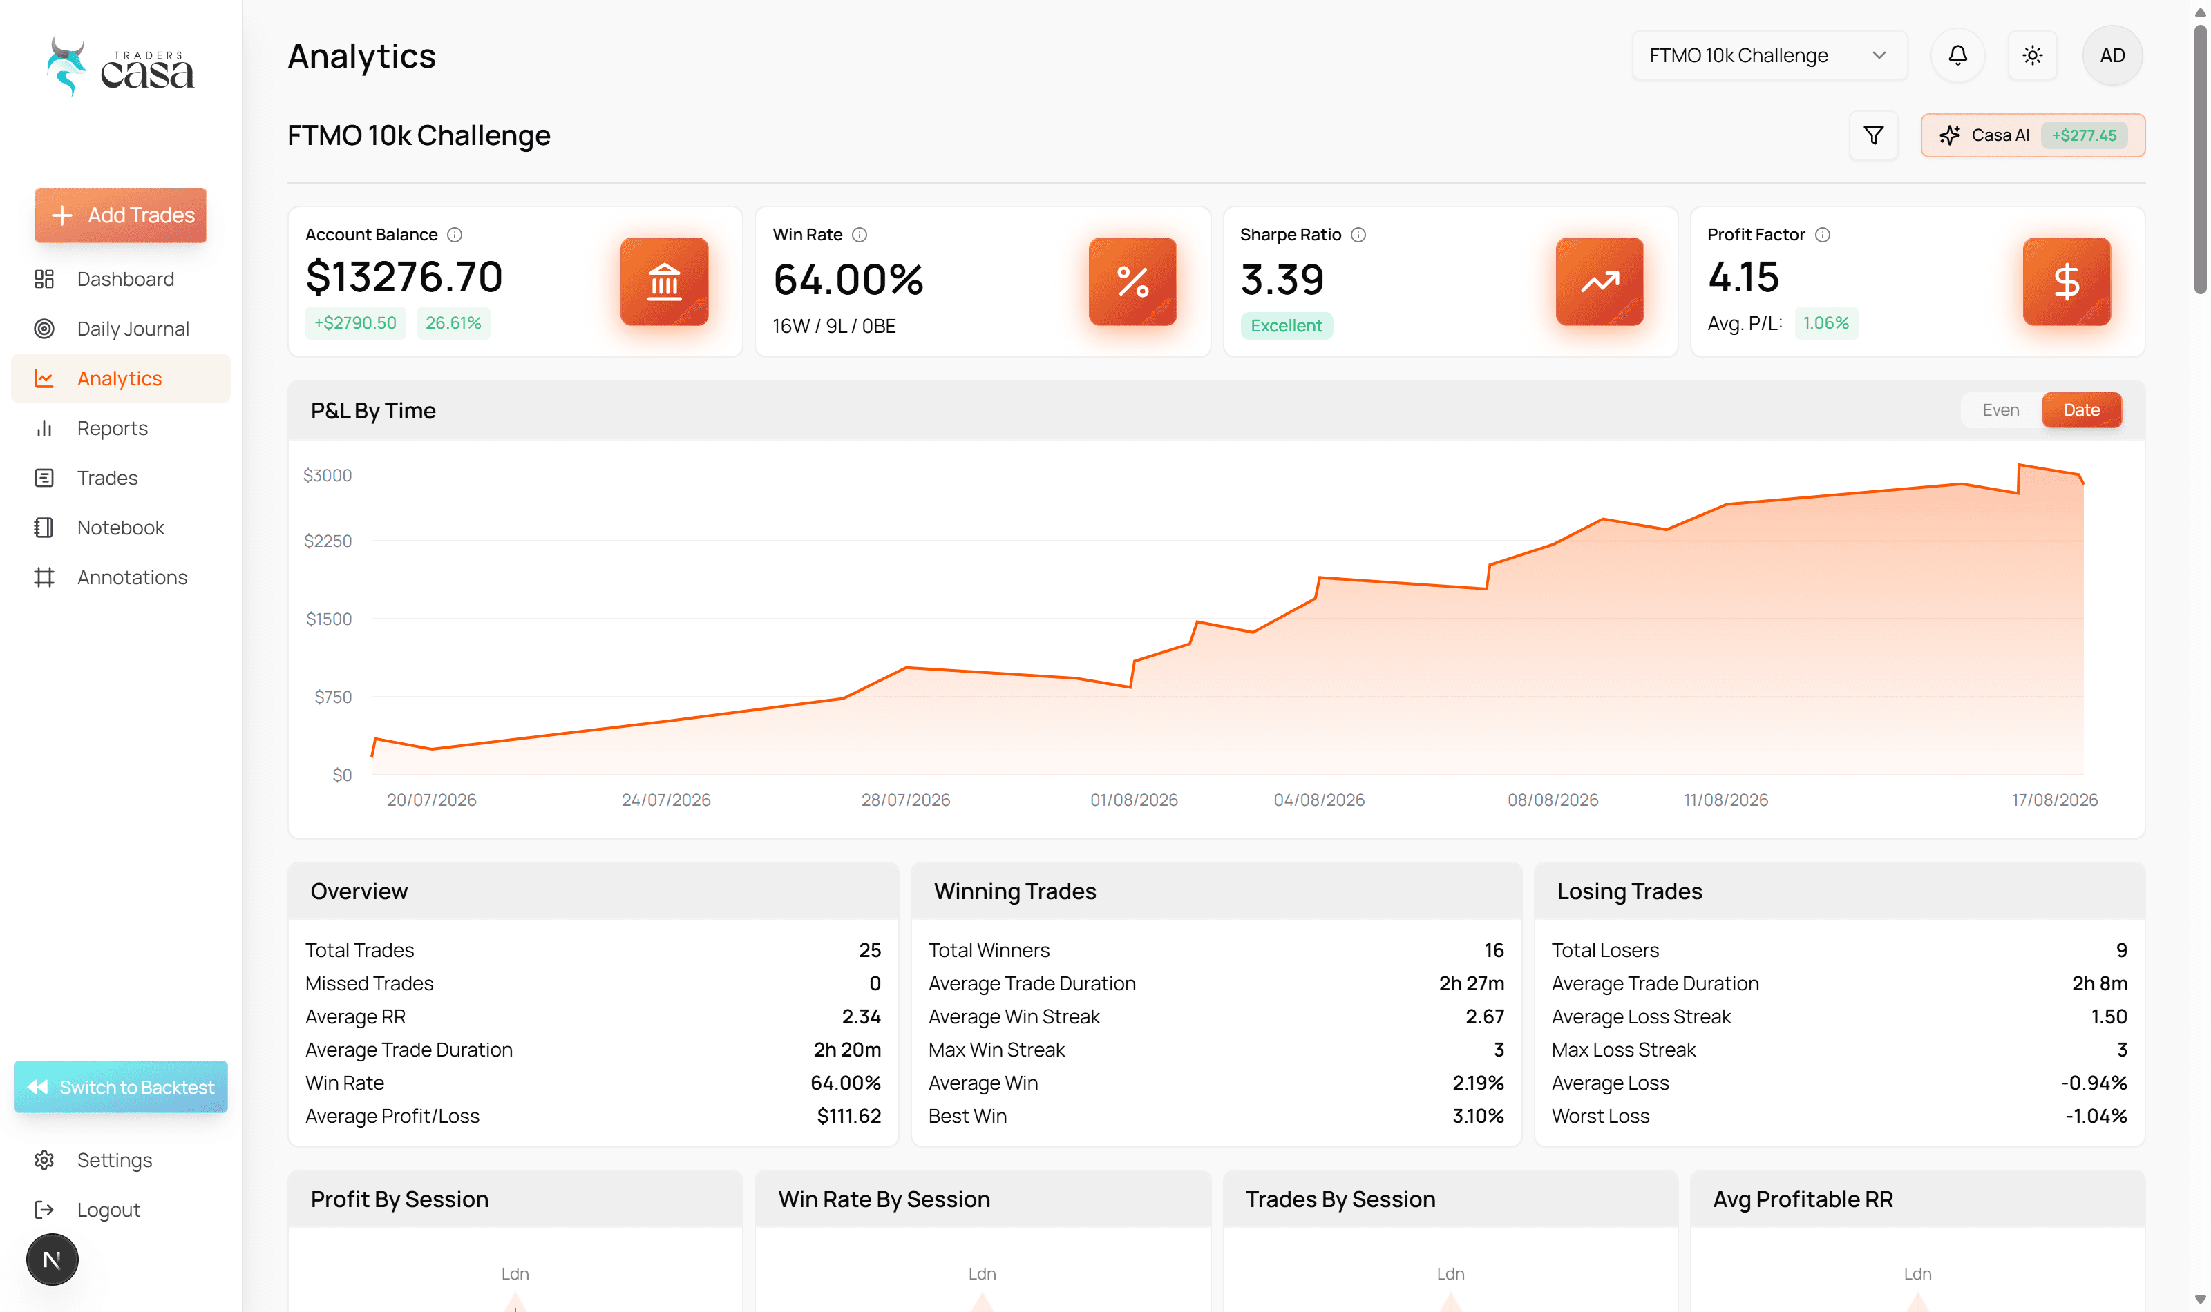Click the Annotations frame icon
The image size is (2211, 1312).
[44, 577]
